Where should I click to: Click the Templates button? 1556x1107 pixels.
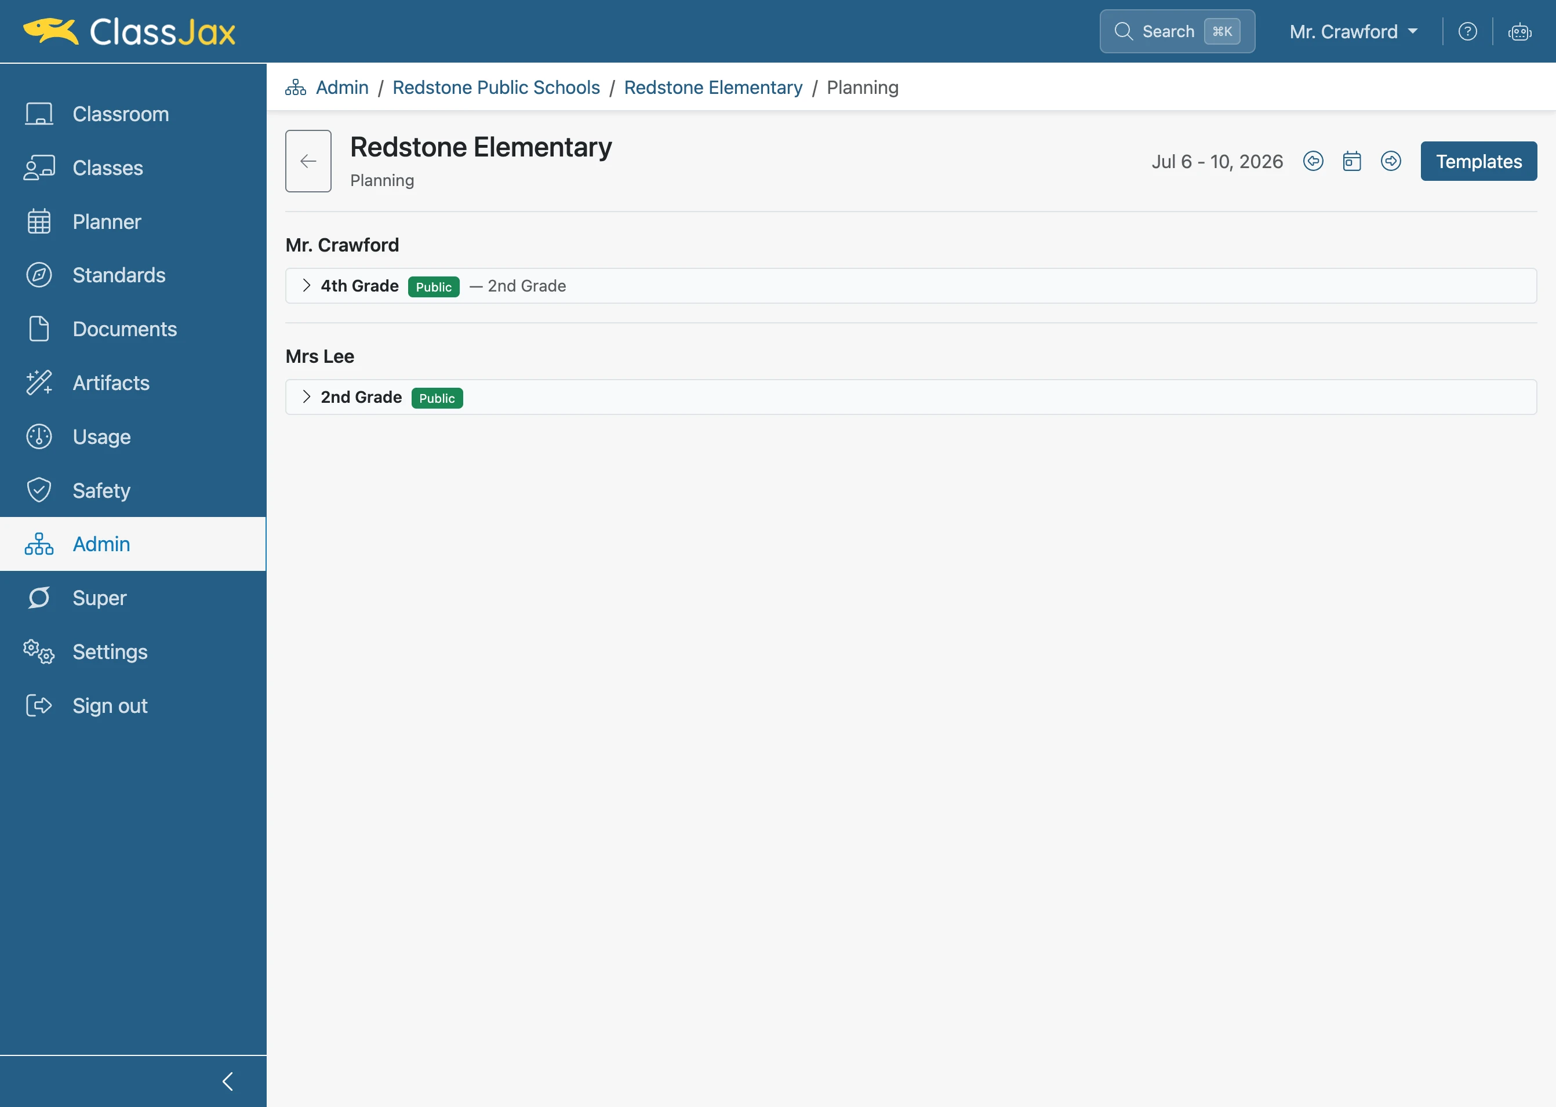tap(1478, 162)
